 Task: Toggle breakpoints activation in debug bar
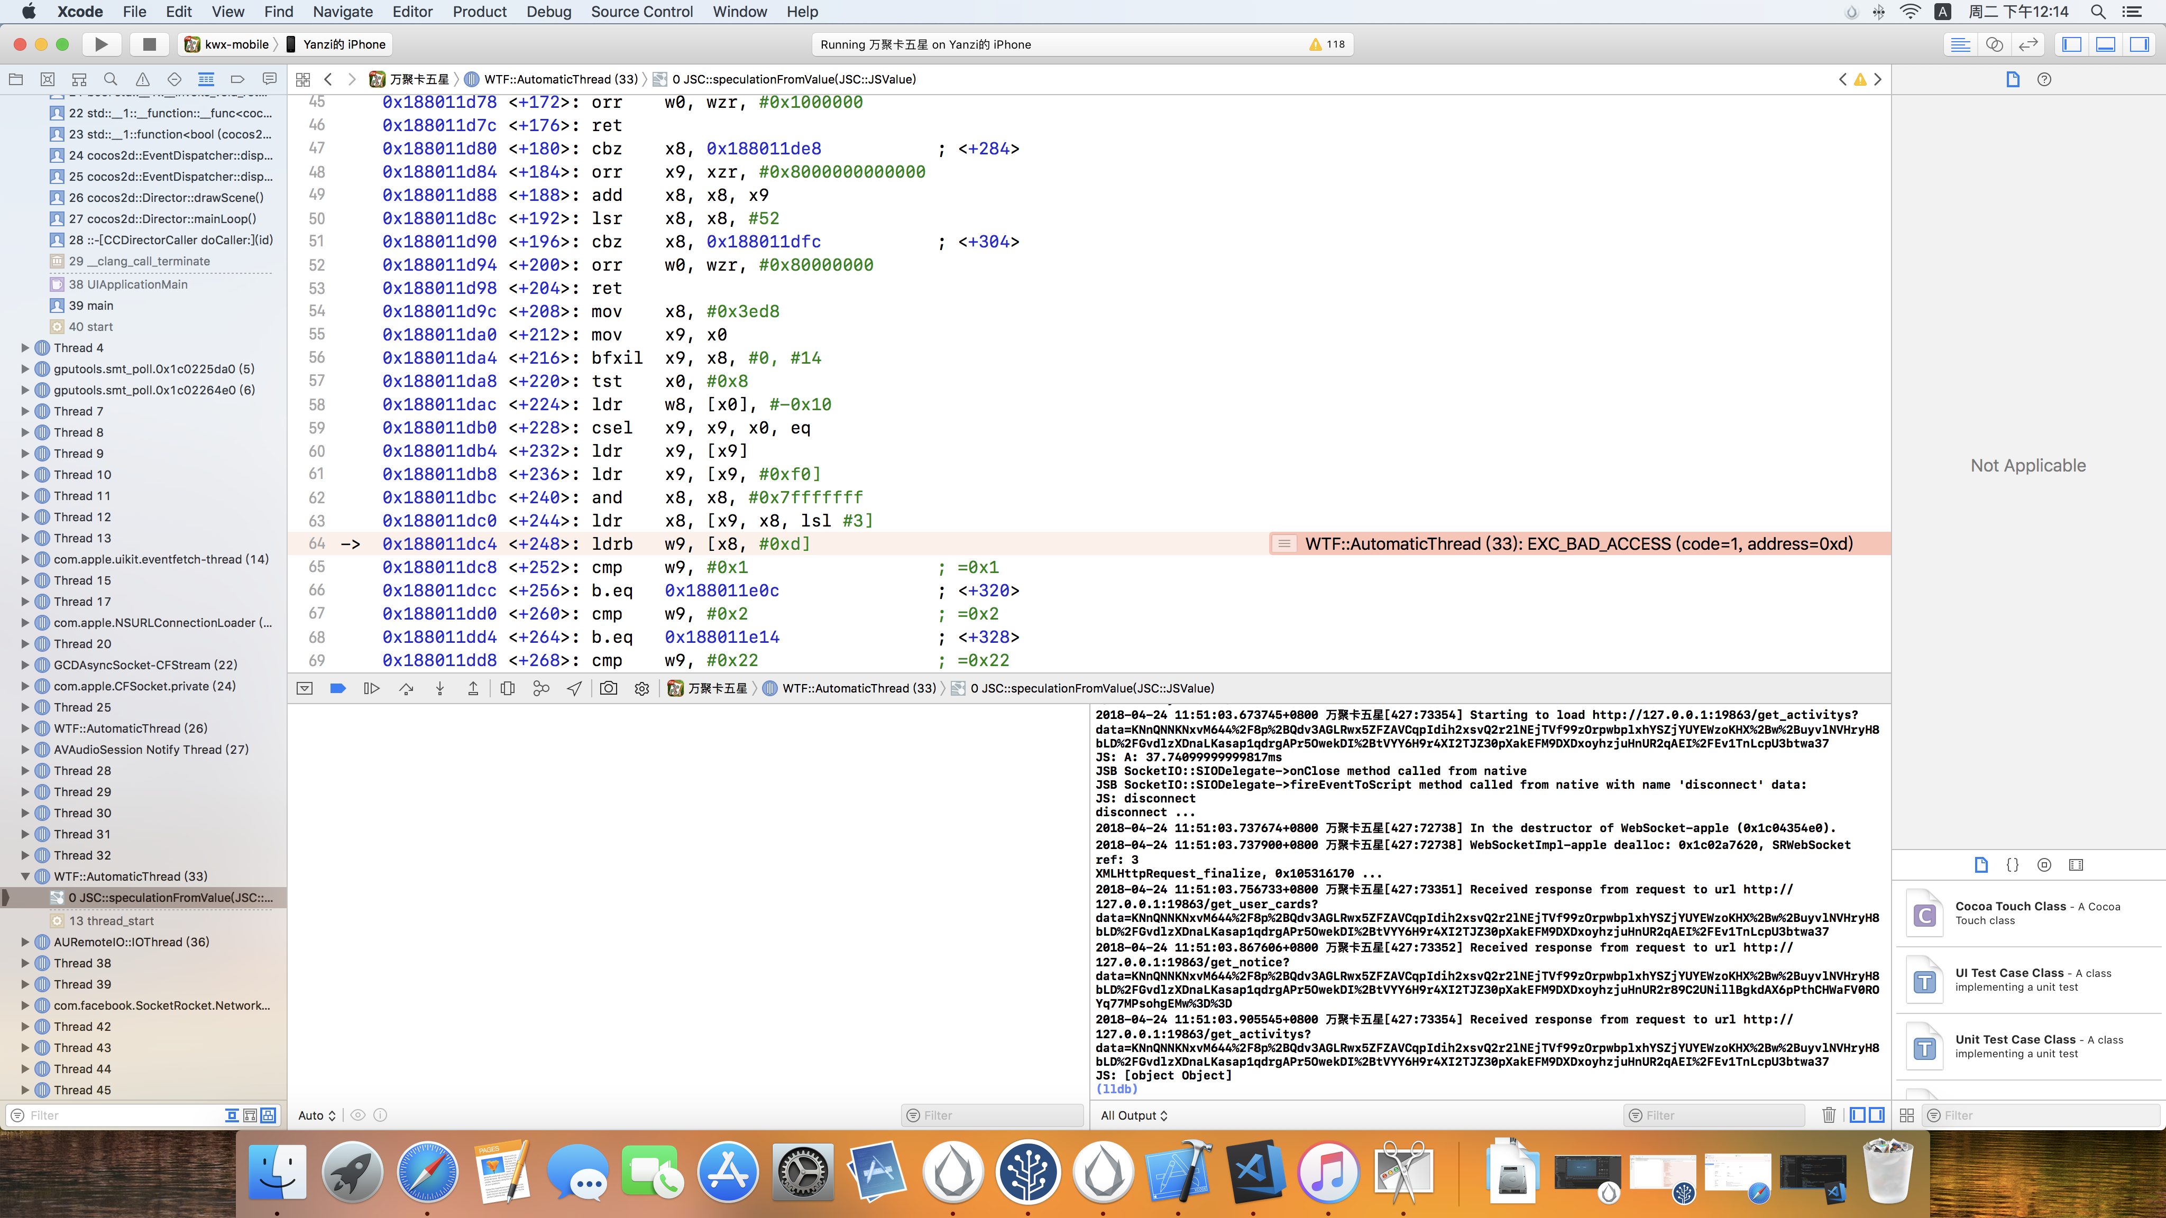point(338,688)
